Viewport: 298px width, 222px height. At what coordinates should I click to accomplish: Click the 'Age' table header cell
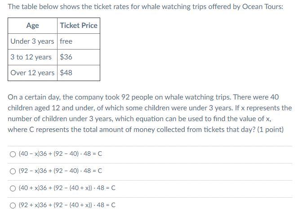pyautogui.click(x=32, y=26)
